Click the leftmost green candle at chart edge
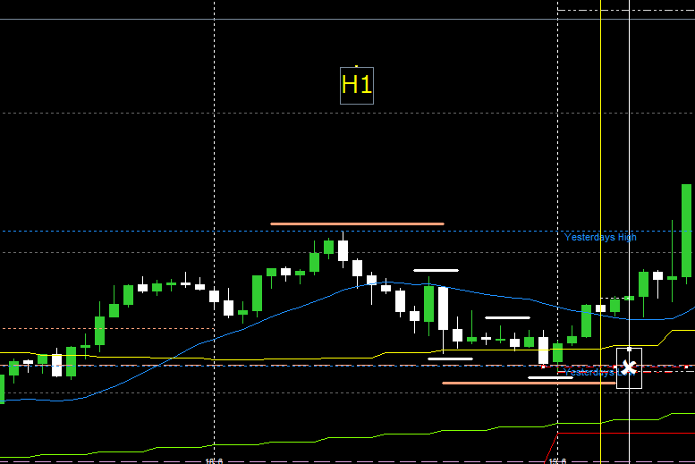Viewport: 695px width, 464px height. 2,389
